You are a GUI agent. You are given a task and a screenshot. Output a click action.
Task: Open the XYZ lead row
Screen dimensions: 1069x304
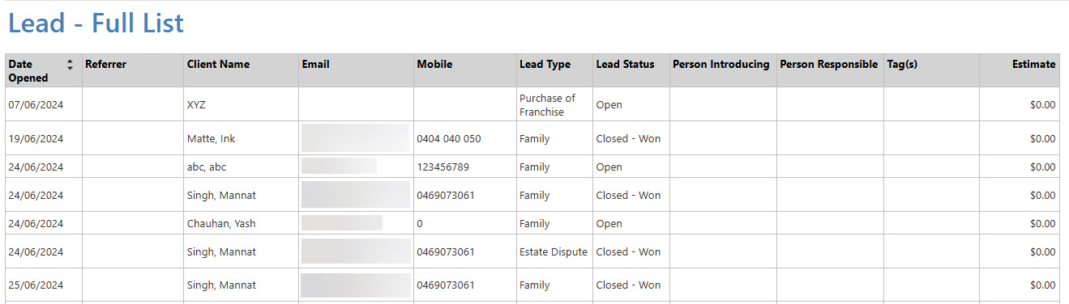[532, 104]
